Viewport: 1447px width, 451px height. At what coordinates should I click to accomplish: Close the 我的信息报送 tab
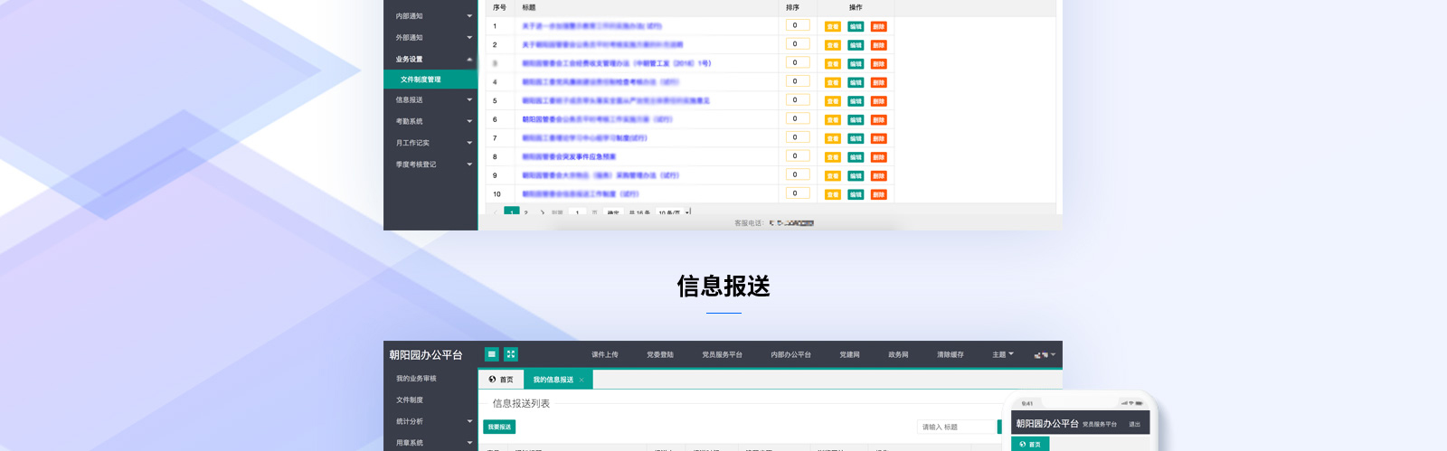click(582, 380)
